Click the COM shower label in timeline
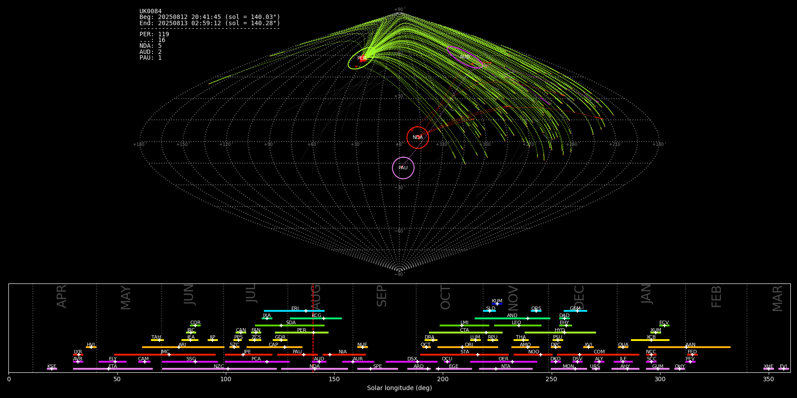The height and width of the screenshot is (398, 797). [x=599, y=352]
